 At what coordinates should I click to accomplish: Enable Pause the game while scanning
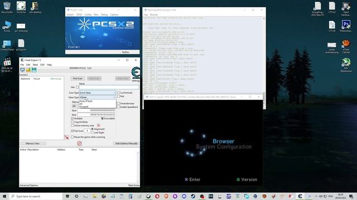click(x=73, y=137)
